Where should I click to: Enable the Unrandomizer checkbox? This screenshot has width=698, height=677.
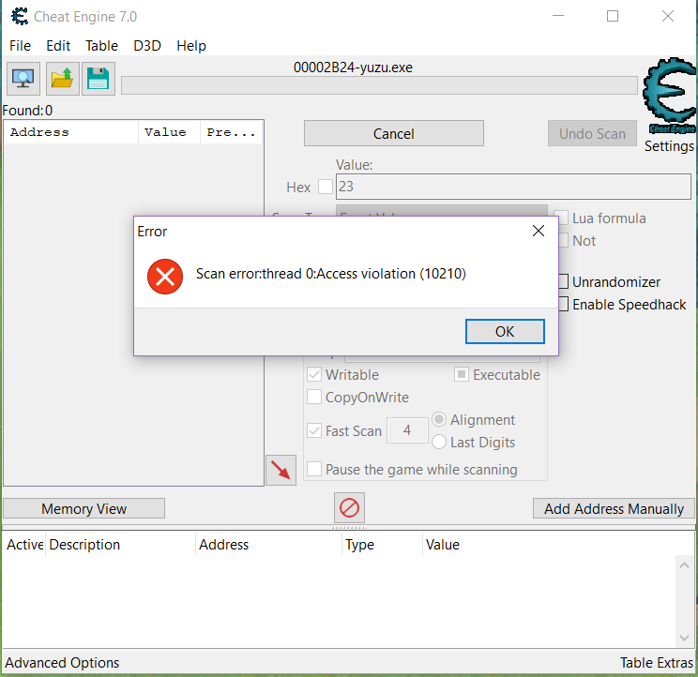pos(563,281)
